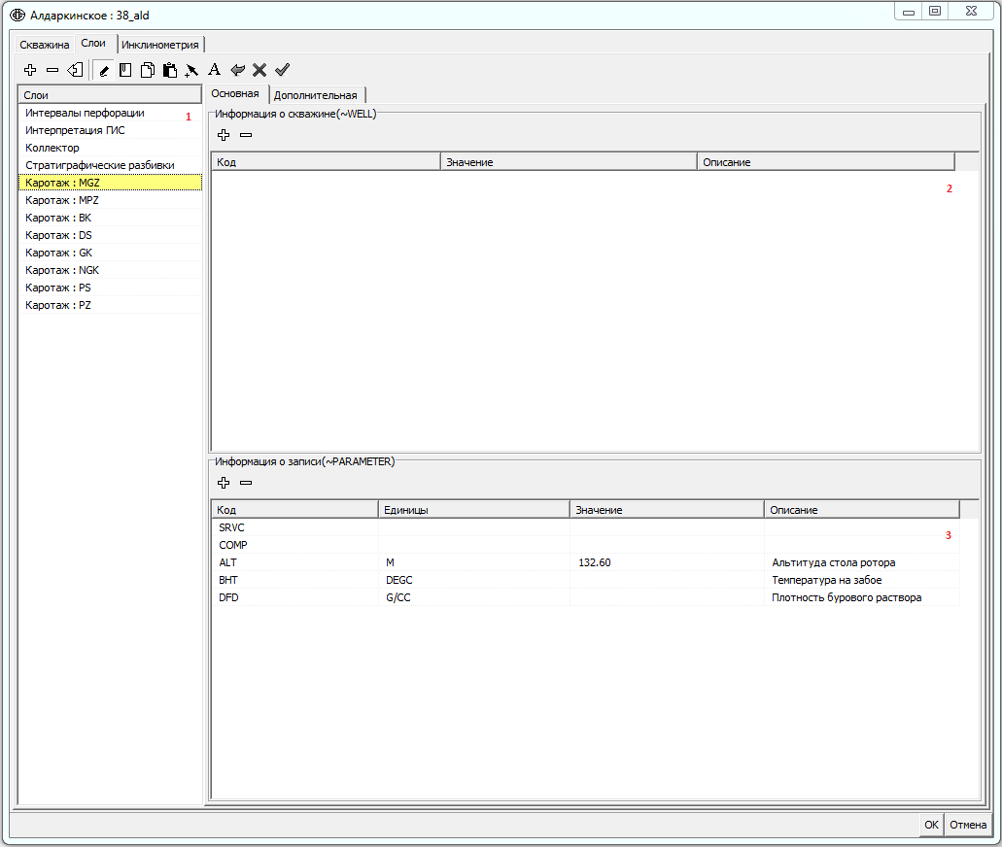
Task: Click the gray undo arrow icon
Action: coord(237,70)
